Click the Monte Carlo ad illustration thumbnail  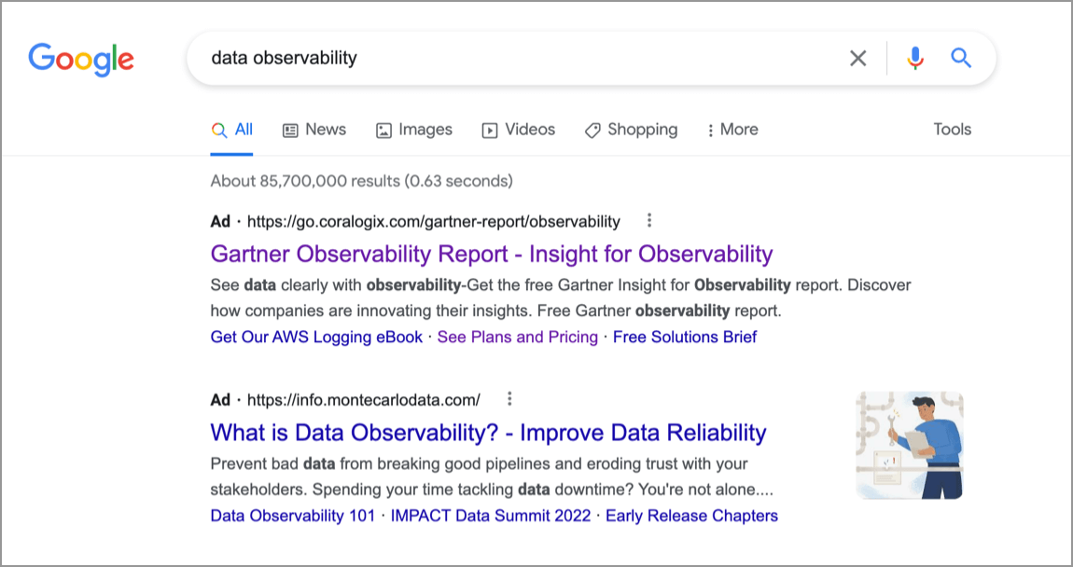[x=910, y=445]
